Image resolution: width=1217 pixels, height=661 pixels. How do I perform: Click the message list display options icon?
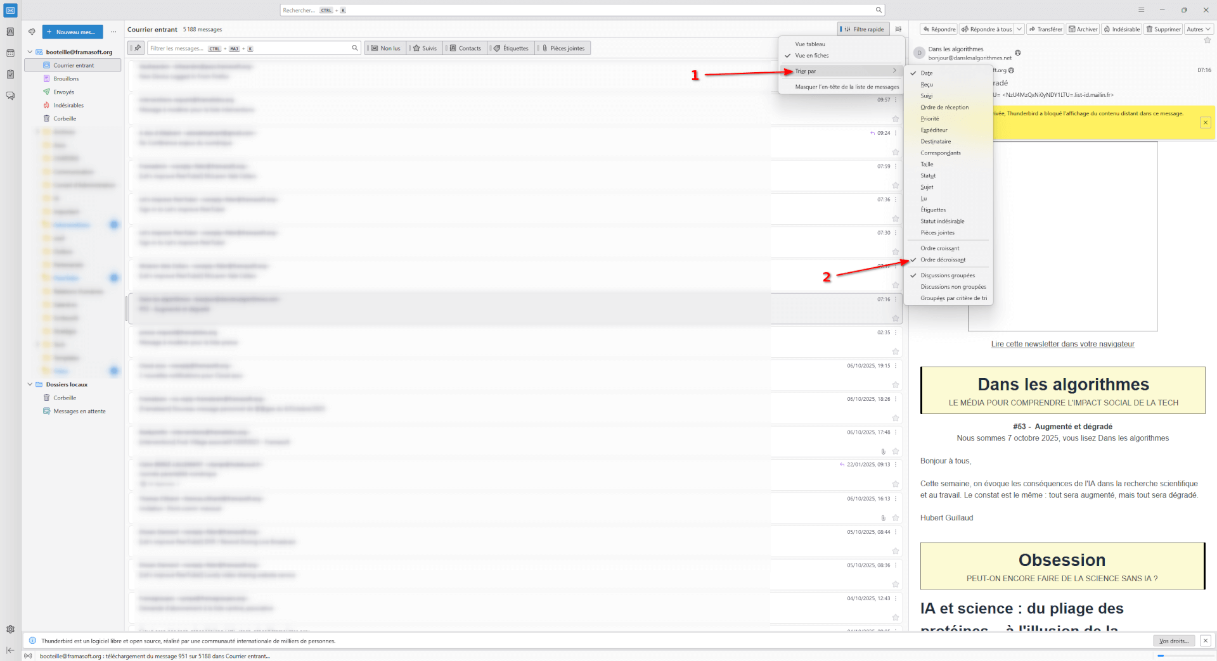(898, 29)
